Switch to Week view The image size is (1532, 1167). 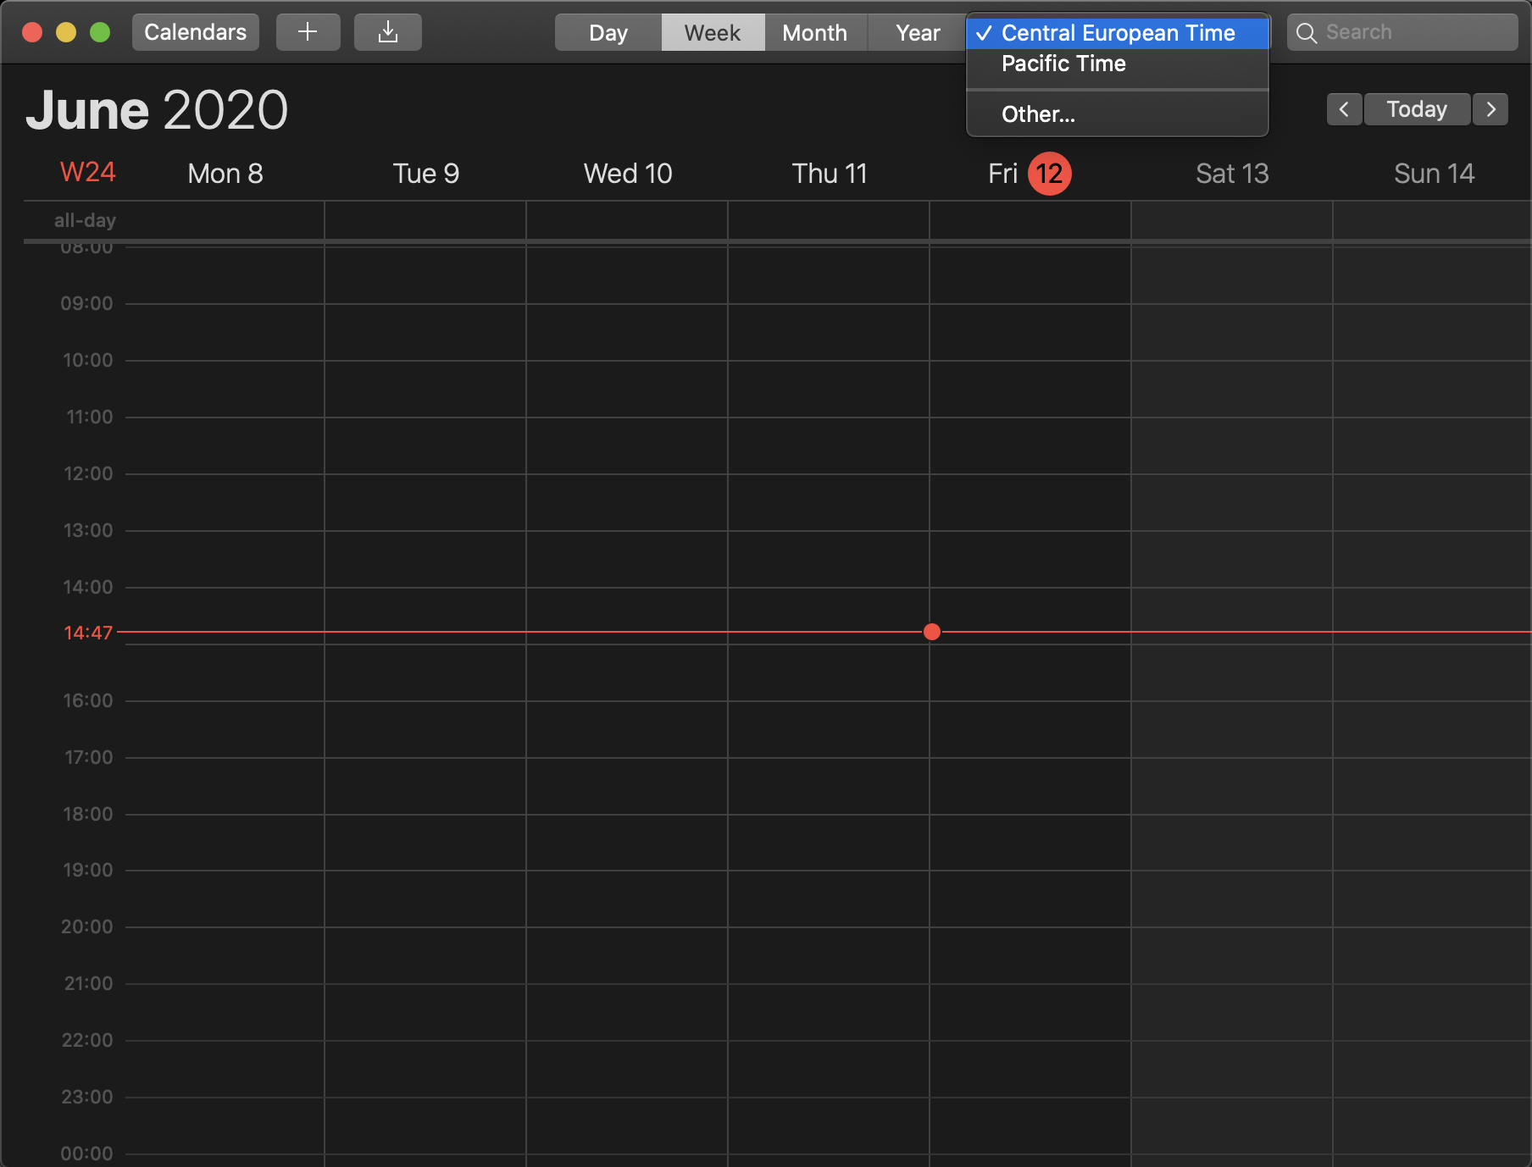coord(712,33)
